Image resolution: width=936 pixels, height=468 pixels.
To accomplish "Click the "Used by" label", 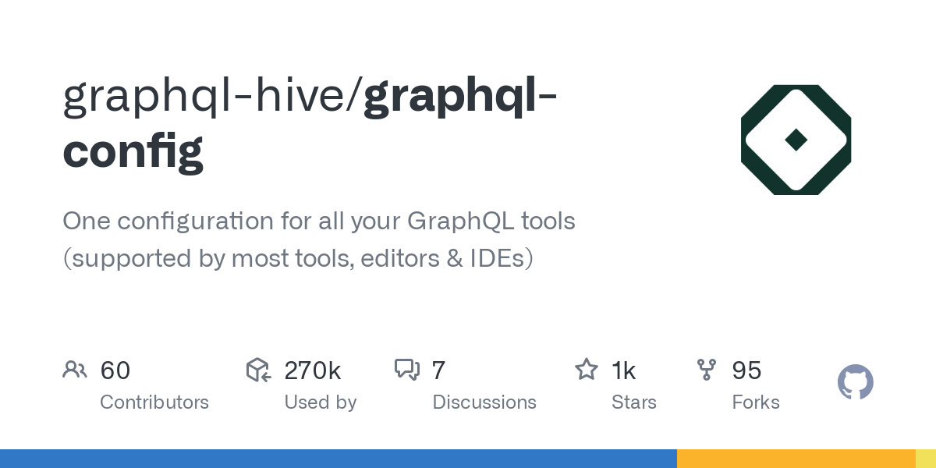I will (x=320, y=402).
